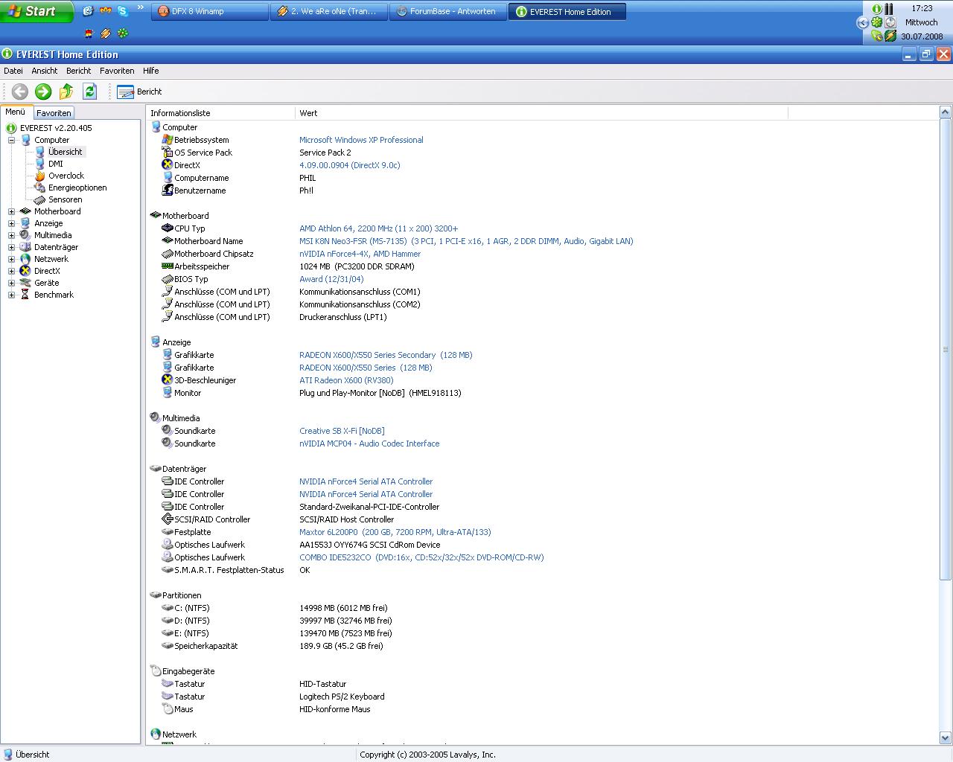Screen dimensions: 953x762
Task: Select the Netzwerk globe icon in tree
Action: pos(25,259)
